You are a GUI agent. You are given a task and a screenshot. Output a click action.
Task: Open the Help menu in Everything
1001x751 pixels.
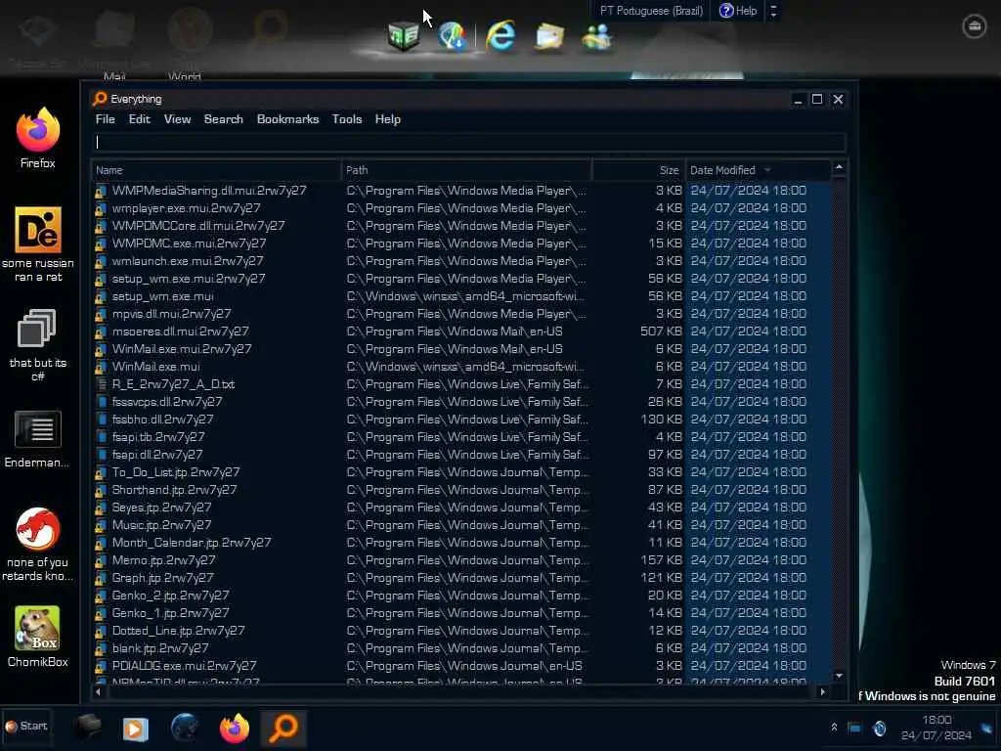click(x=387, y=119)
